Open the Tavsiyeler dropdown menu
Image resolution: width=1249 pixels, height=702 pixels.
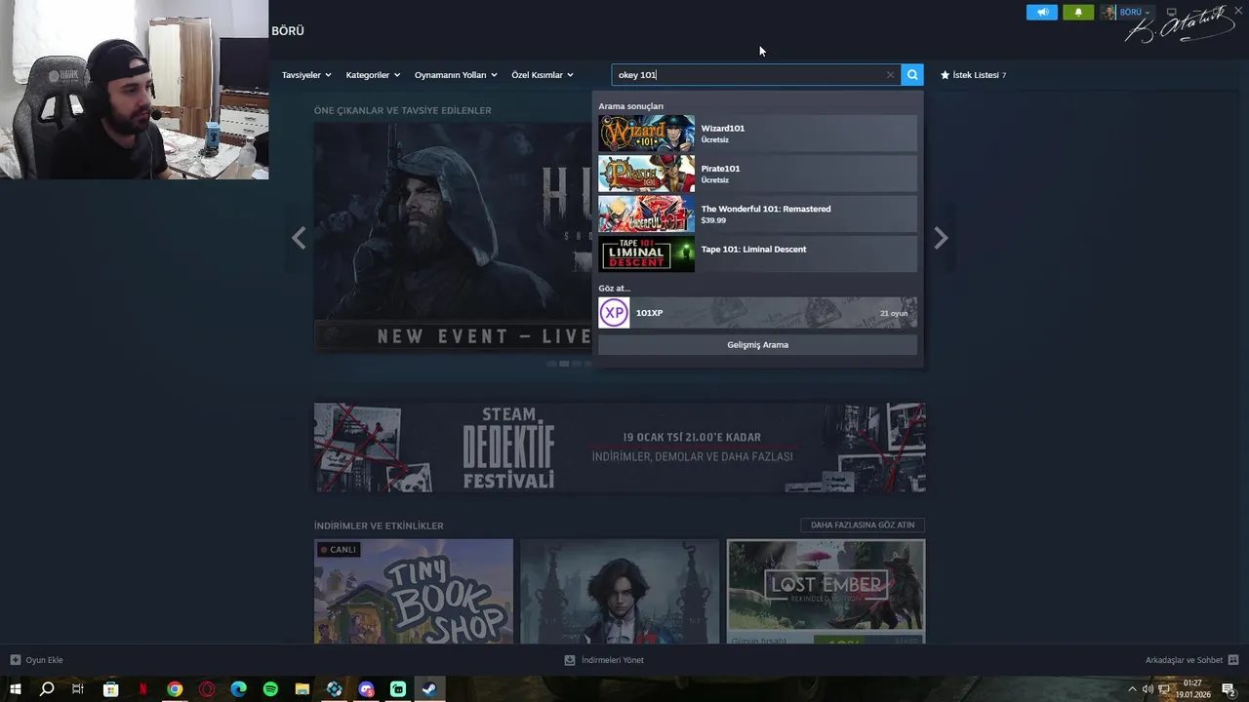coord(306,75)
